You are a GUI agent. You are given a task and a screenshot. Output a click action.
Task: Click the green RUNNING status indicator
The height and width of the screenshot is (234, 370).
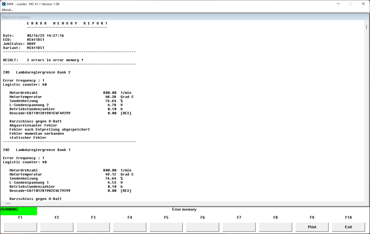coord(18,211)
